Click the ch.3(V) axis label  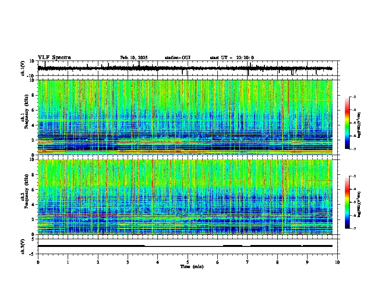[24, 246]
